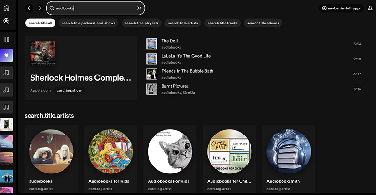Image resolution: width=376 pixels, height=195 pixels.
Task: Open audiobooks, OneDa artist link
Action: 178,93
